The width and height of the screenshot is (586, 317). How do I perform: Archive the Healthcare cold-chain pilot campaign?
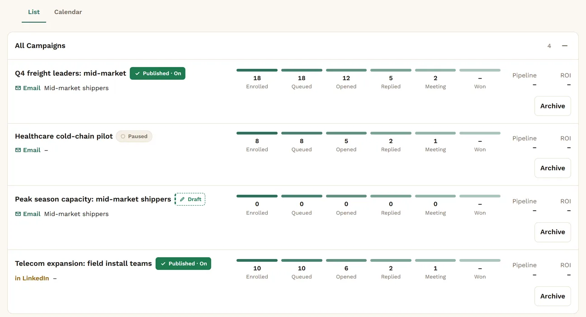pos(553,168)
